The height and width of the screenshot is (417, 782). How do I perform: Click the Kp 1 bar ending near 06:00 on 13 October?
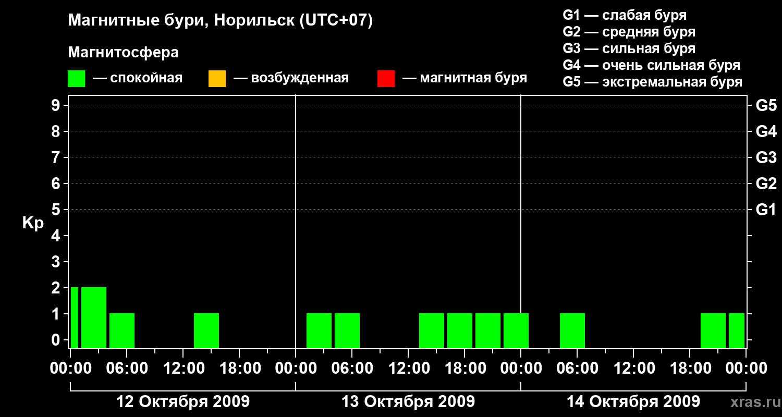pos(347,330)
